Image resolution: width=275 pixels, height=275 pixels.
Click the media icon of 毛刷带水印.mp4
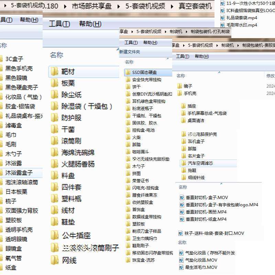tap(223, 25)
